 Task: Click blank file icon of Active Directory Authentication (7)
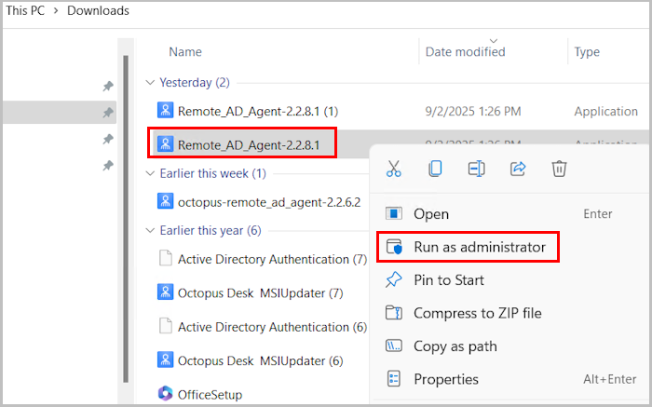click(166, 258)
